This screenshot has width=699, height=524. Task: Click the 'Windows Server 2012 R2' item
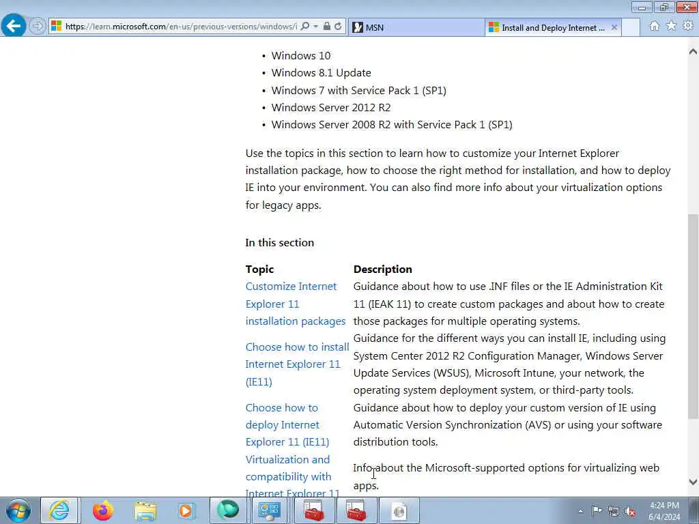[x=331, y=107]
